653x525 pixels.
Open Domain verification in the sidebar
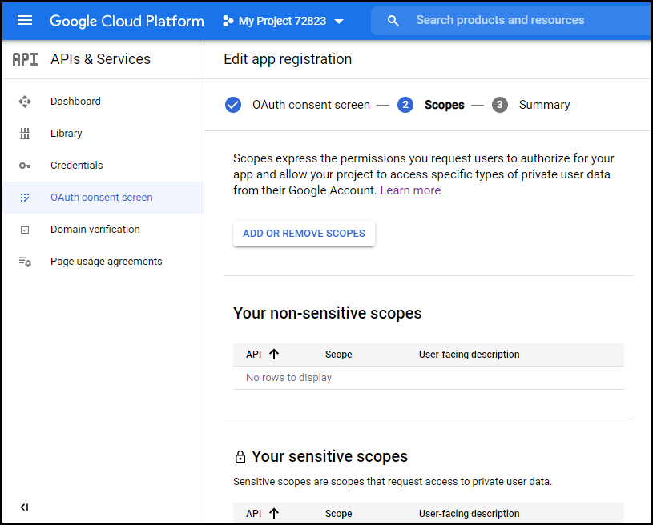click(95, 229)
